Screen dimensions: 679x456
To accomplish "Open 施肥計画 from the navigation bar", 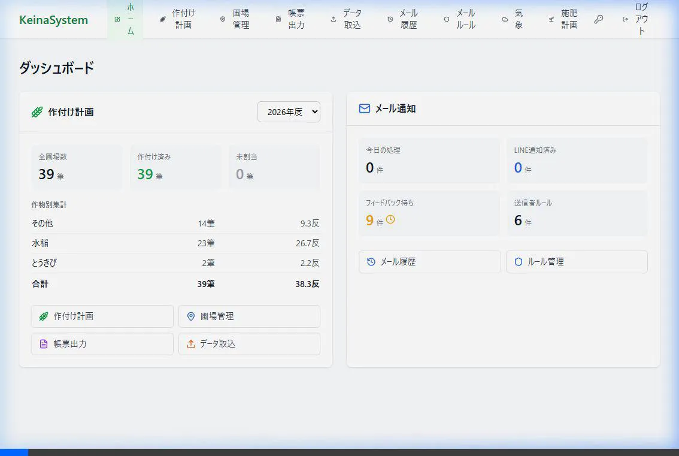I will [x=563, y=19].
